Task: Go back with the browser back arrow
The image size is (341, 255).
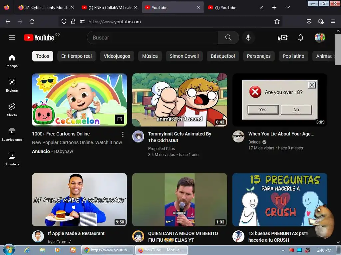Action: tap(8, 22)
